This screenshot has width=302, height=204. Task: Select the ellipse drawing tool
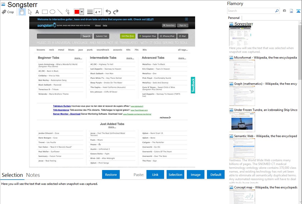pos(52,12)
